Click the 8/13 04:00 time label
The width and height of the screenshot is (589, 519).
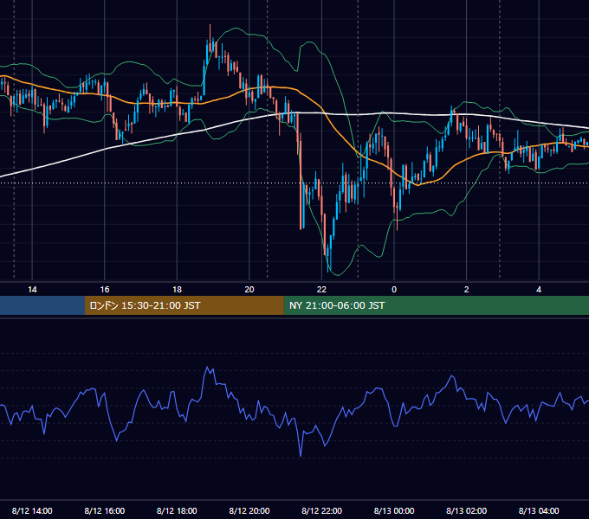coord(539,510)
